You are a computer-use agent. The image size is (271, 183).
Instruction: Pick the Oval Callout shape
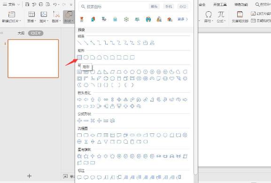click(93, 177)
